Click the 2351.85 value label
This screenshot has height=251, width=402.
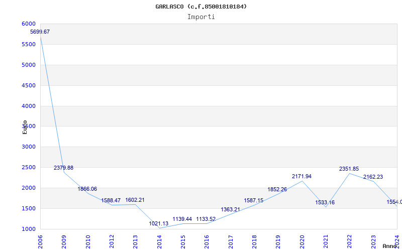(349, 169)
